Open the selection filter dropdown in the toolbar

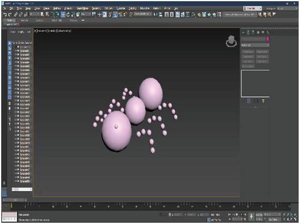[x=35, y=14]
